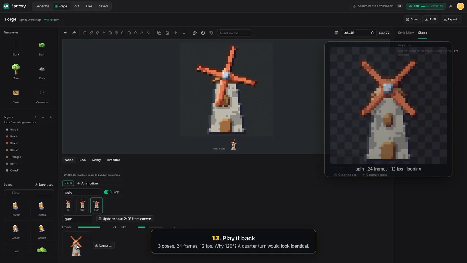The image size is (467, 263).
Task: Open the Generate tab
Action: point(42,6)
